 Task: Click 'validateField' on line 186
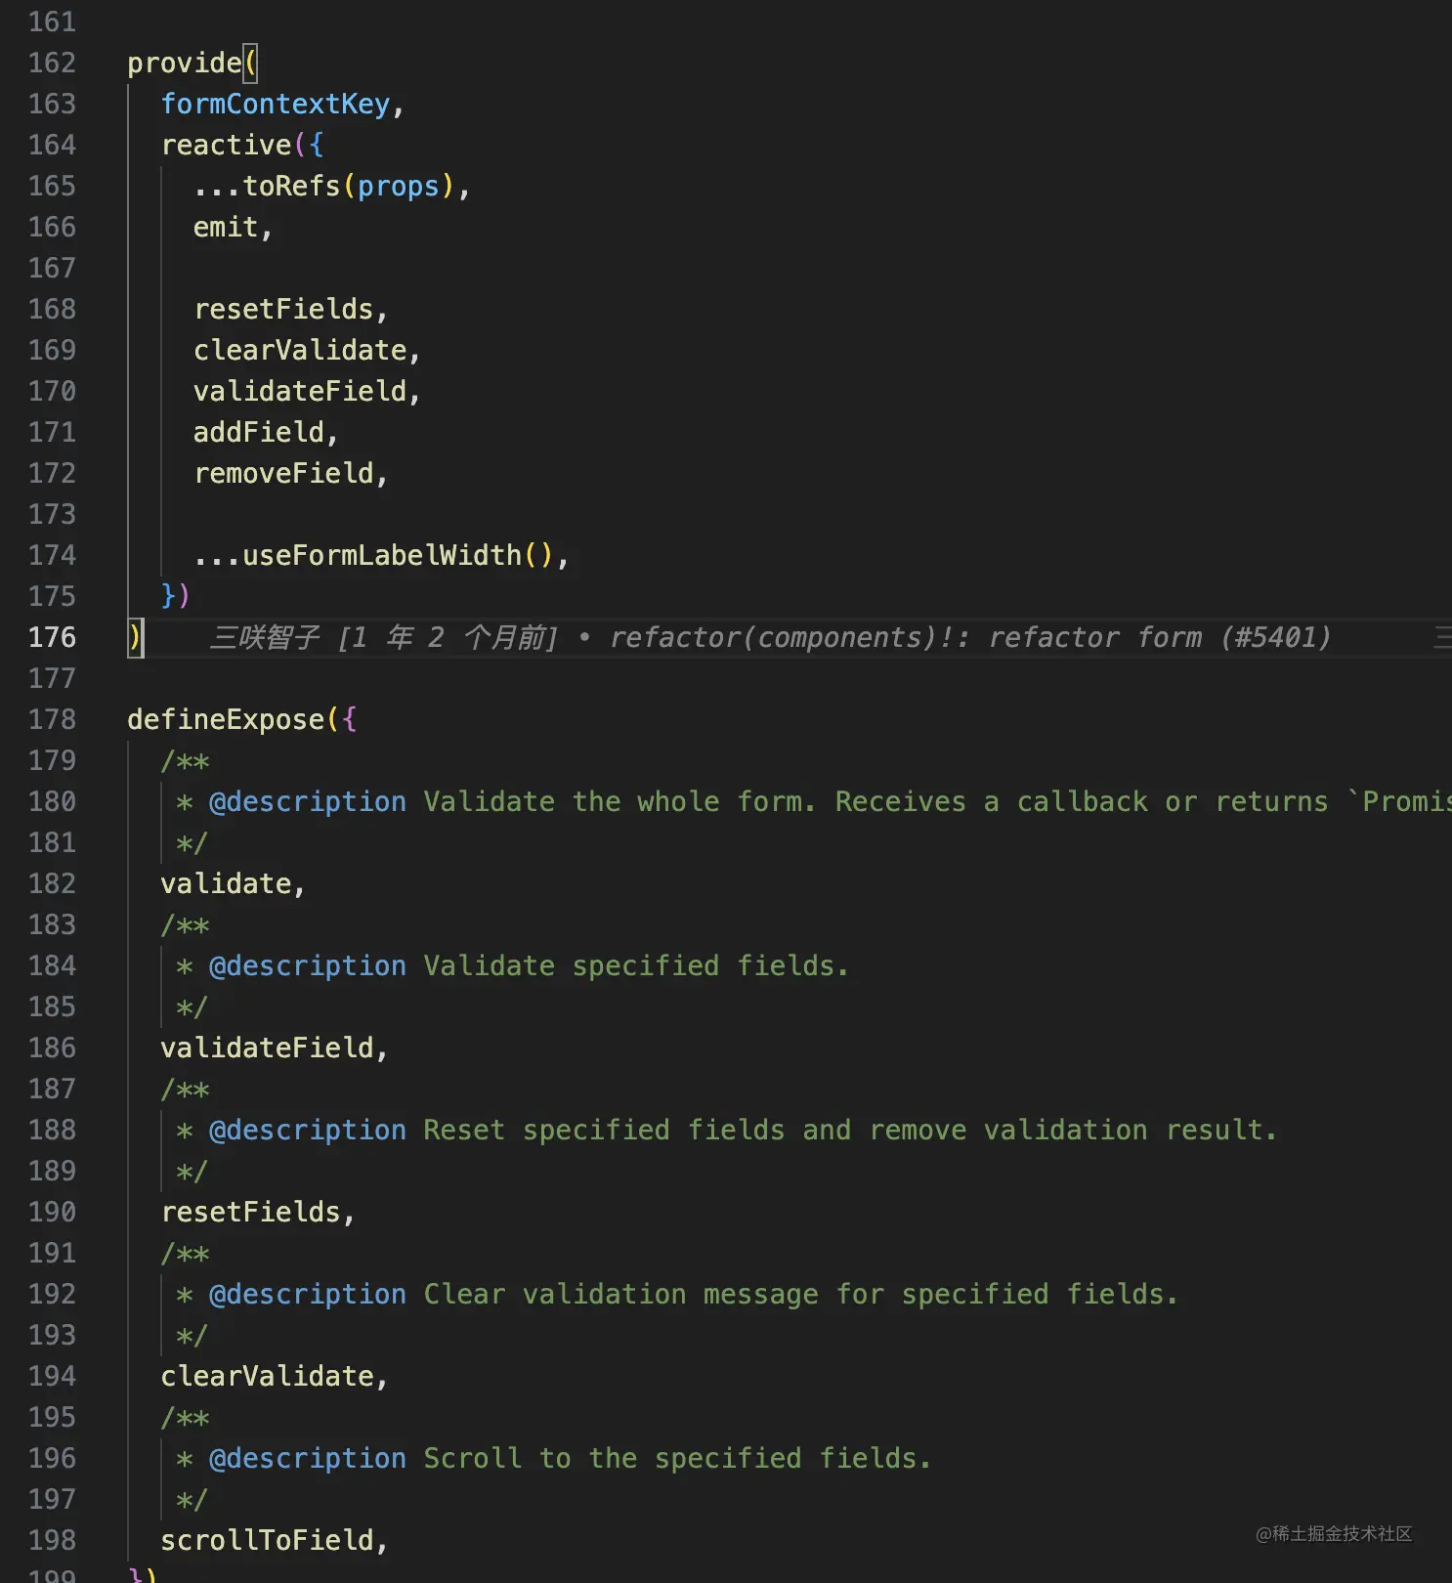(x=267, y=1048)
